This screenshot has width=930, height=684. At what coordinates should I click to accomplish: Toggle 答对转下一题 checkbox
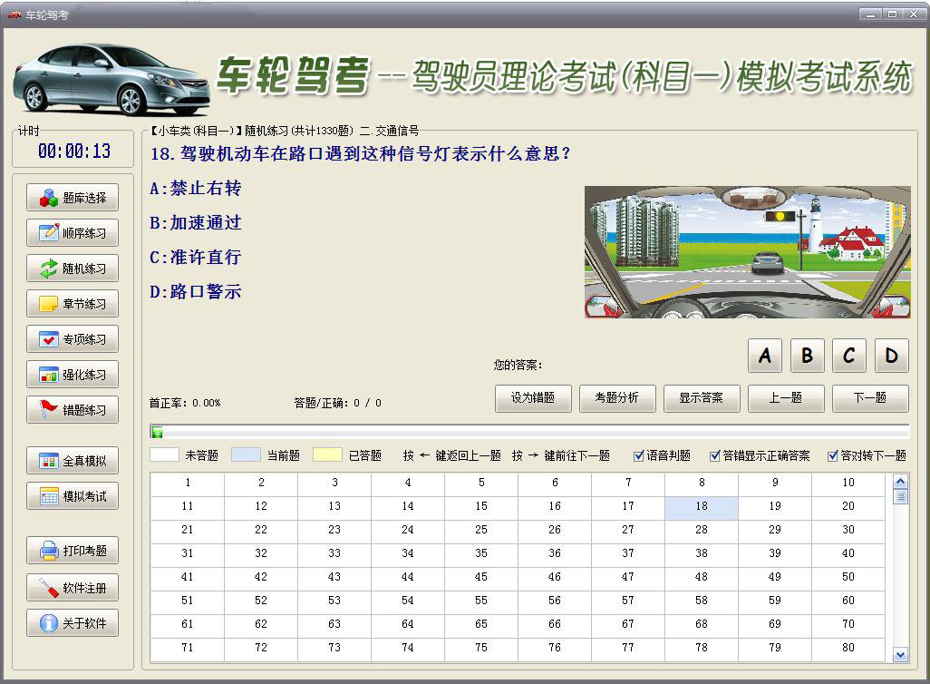click(833, 456)
